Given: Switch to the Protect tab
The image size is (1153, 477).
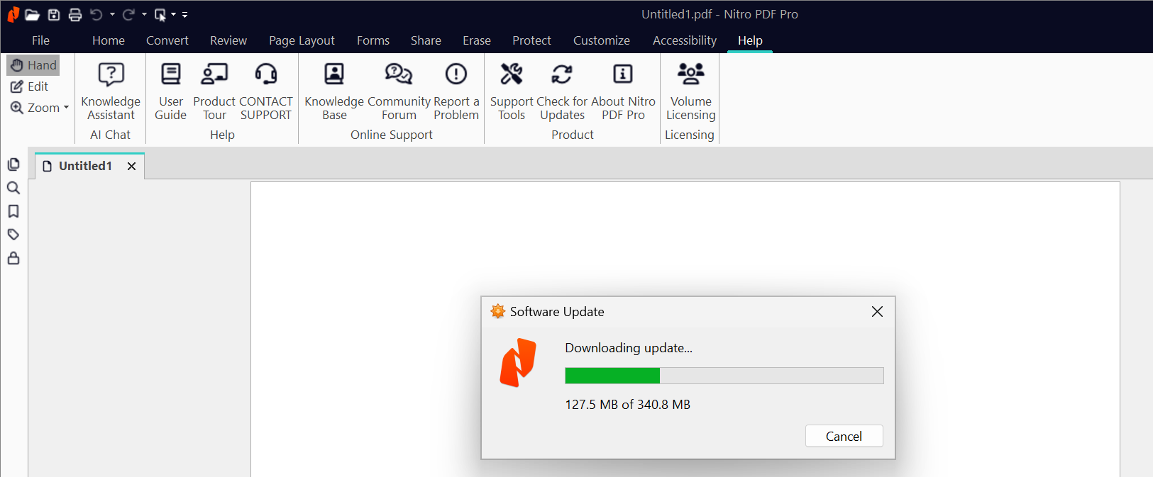Looking at the screenshot, I should click(531, 40).
